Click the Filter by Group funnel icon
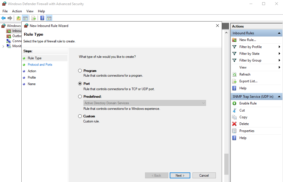Viewport: 283px width, 182px height. pyautogui.click(x=234, y=60)
